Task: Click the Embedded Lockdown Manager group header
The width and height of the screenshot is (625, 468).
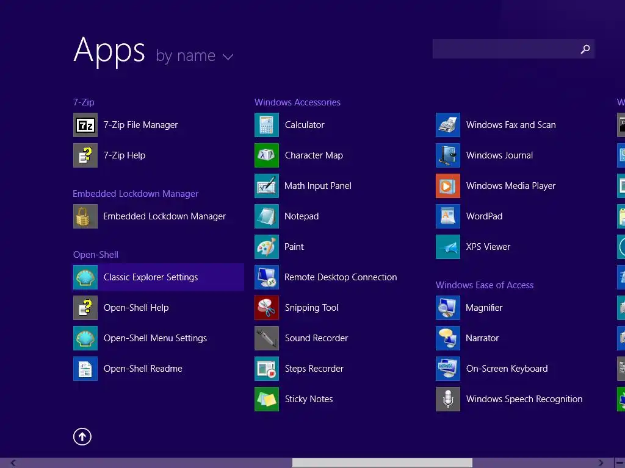Action: point(135,194)
